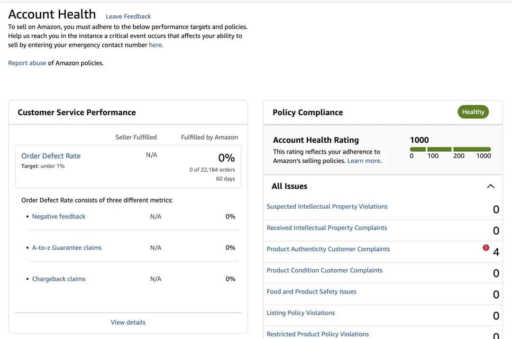Open A-to-z Guarantee claims metric

tap(67, 247)
